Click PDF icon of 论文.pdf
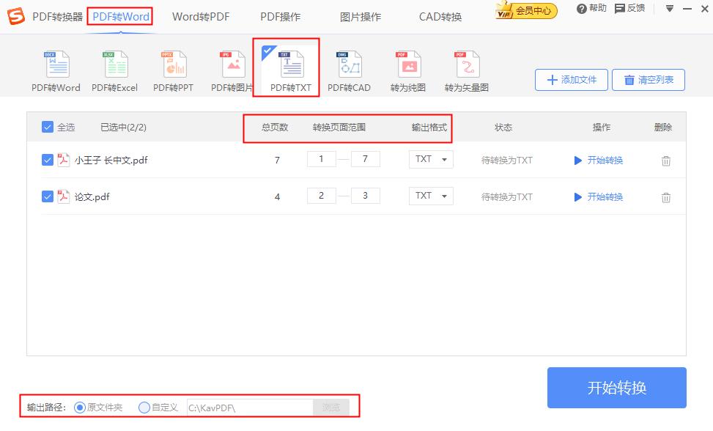713x431 pixels. [x=63, y=196]
